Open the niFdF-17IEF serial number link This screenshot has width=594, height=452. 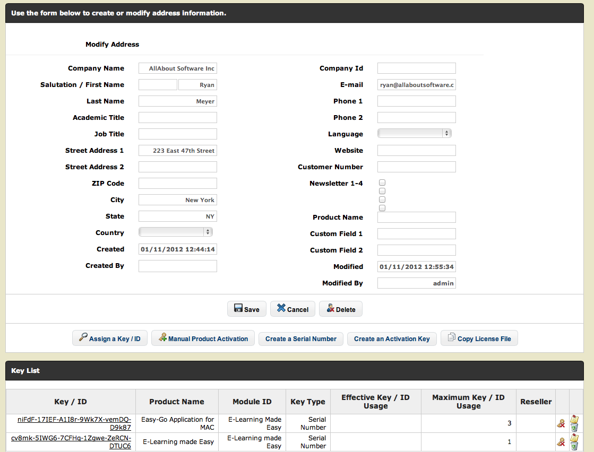74,423
